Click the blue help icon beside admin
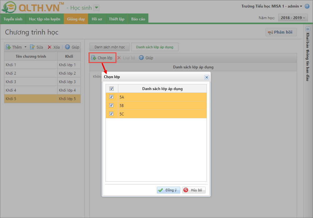 tap(307, 6)
